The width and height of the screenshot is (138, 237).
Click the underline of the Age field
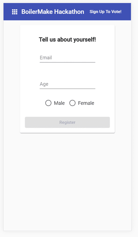(67, 88)
